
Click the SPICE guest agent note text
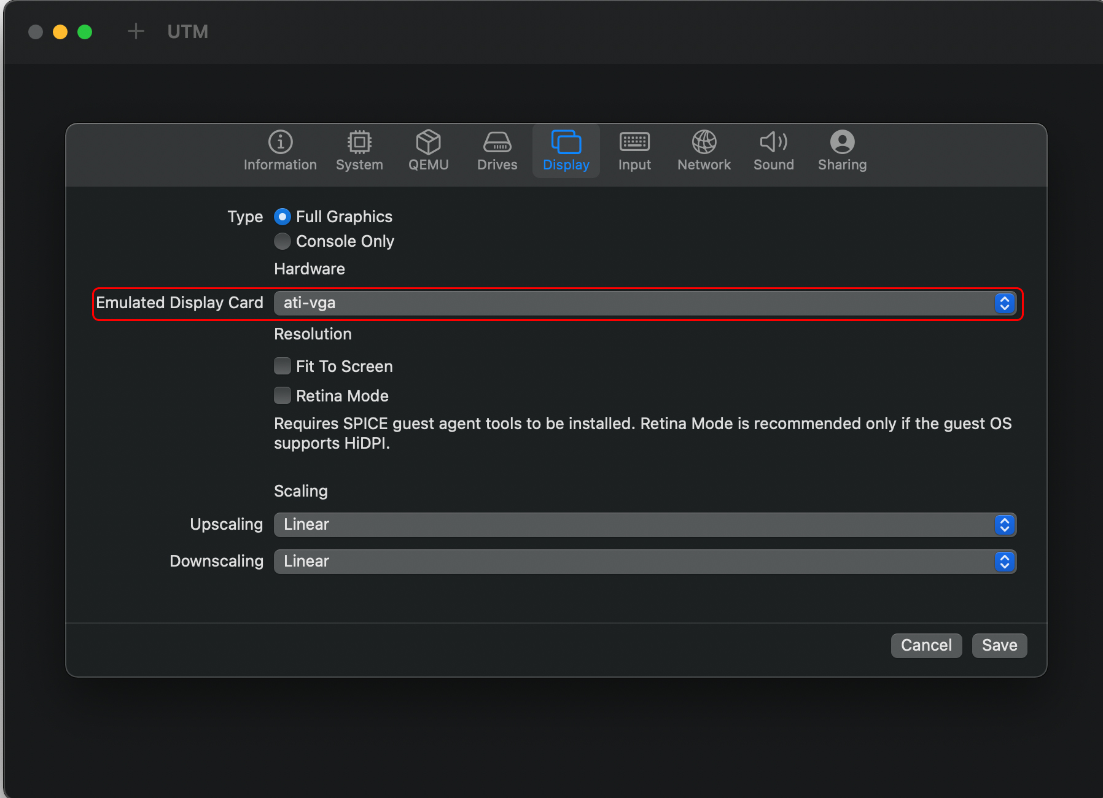[642, 433]
